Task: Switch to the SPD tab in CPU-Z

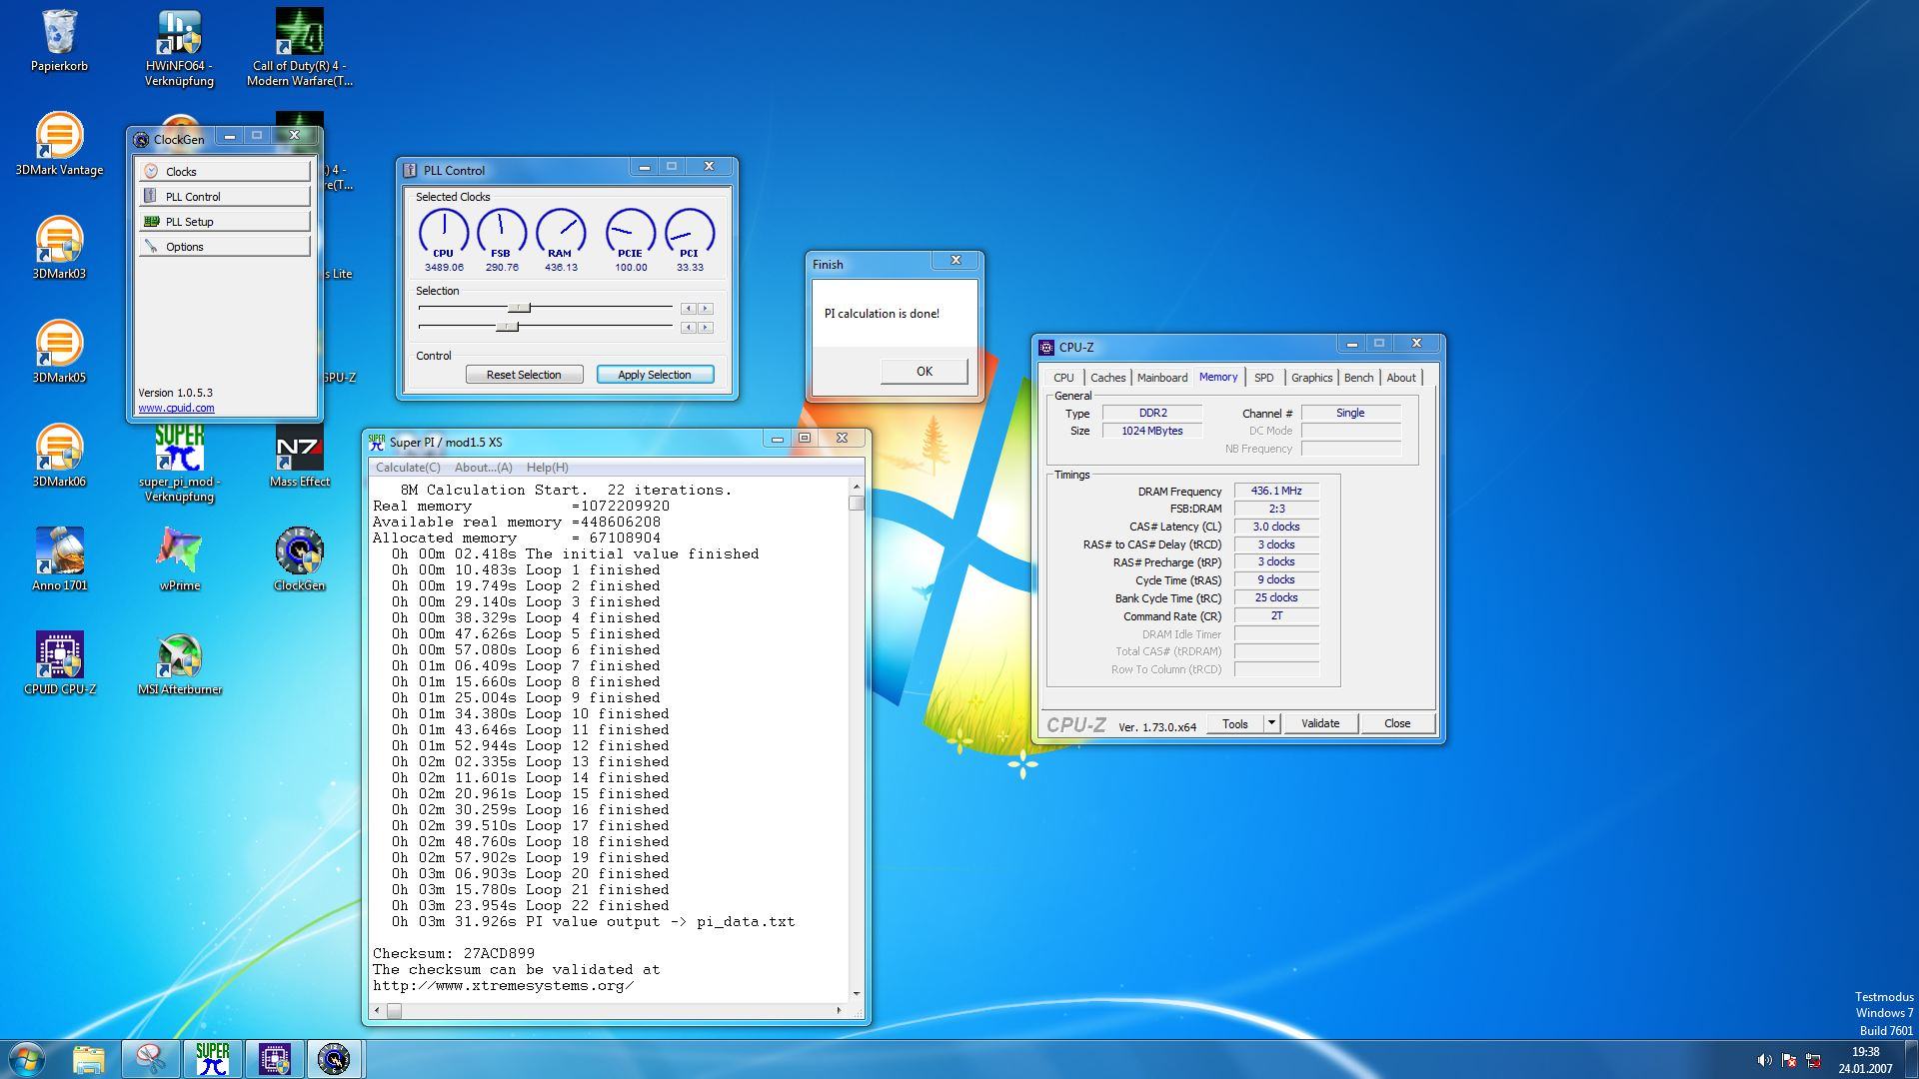Action: (1263, 378)
